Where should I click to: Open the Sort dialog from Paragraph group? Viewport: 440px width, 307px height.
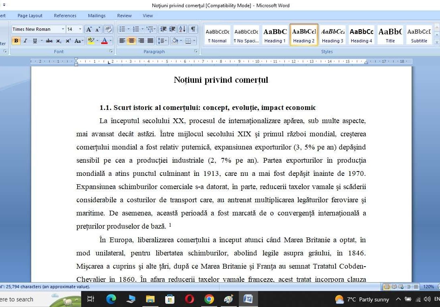[x=182, y=29]
